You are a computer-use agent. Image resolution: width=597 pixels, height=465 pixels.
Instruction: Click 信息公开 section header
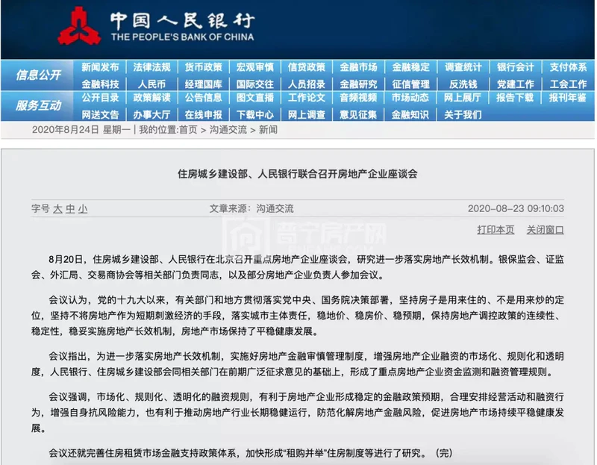(x=39, y=75)
